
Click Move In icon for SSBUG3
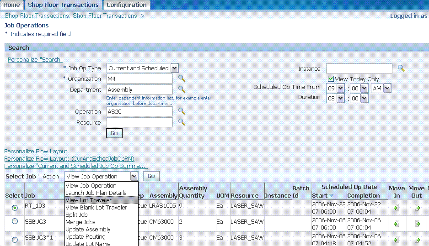point(397,224)
